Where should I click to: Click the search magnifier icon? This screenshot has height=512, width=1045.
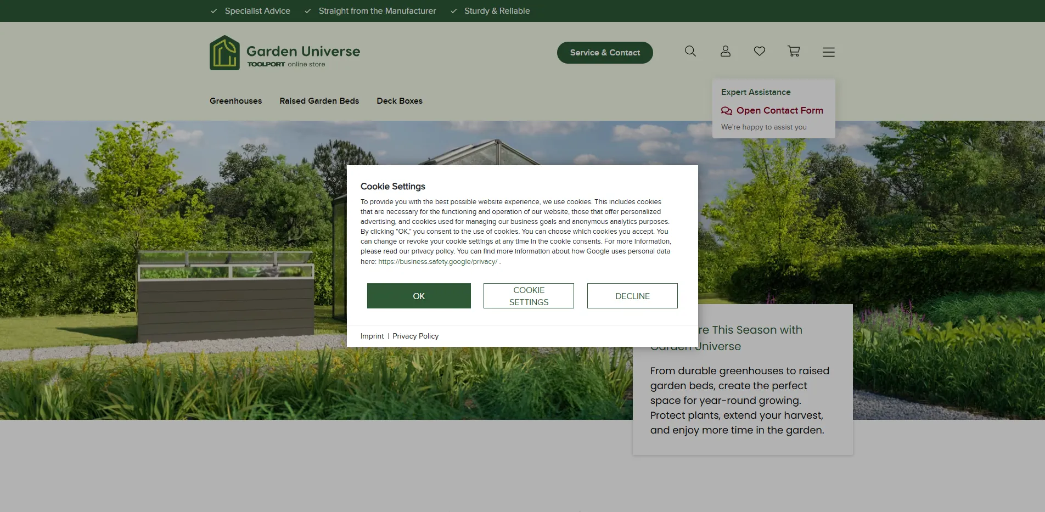tap(690, 52)
